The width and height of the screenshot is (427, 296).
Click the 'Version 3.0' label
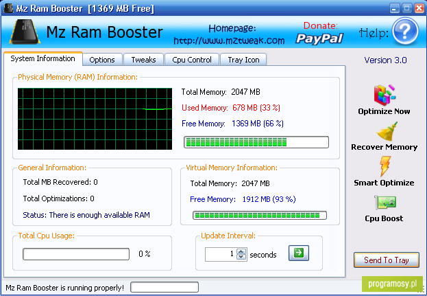386,60
